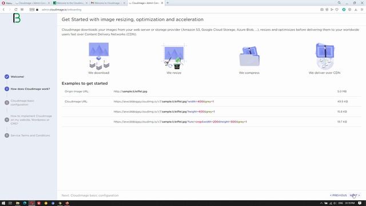Click 'Next: Cloudimage basic configuration' footer text

click(90, 195)
